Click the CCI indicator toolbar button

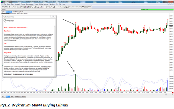pyautogui.click(x=6, y=7)
